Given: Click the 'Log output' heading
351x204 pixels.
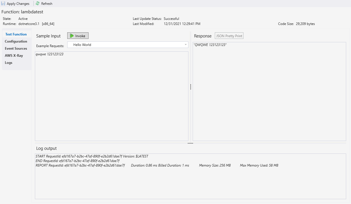Looking at the screenshot, I should pyautogui.click(x=46, y=148).
